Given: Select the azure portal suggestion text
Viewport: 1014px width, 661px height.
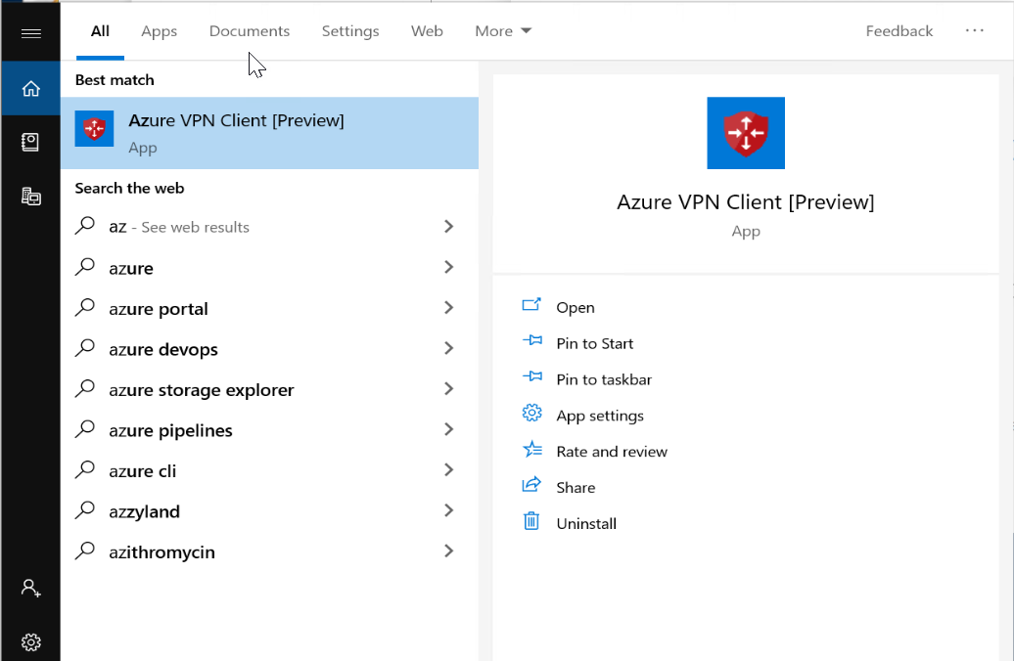Looking at the screenshot, I should coord(159,309).
